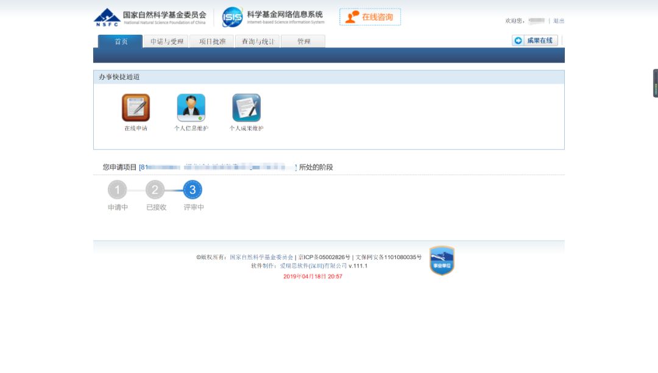Click the NSFC logo in header
Screen dimensions: 658x373
pos(107,17)
